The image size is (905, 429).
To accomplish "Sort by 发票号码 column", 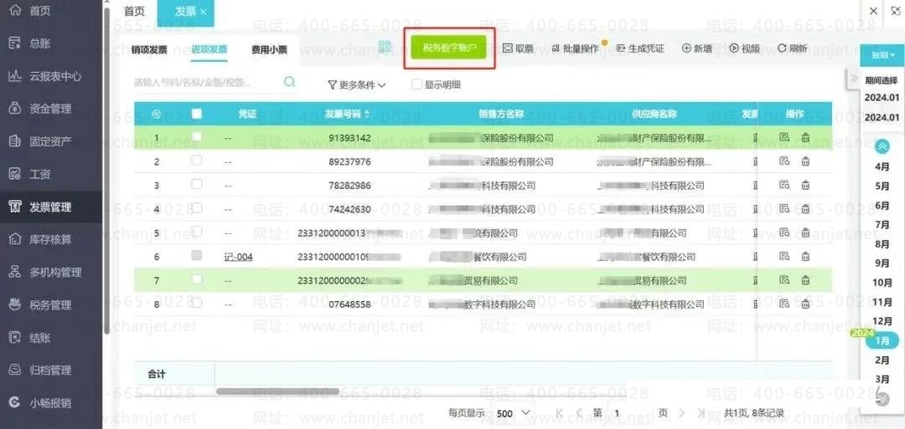I will pos(346,114).
